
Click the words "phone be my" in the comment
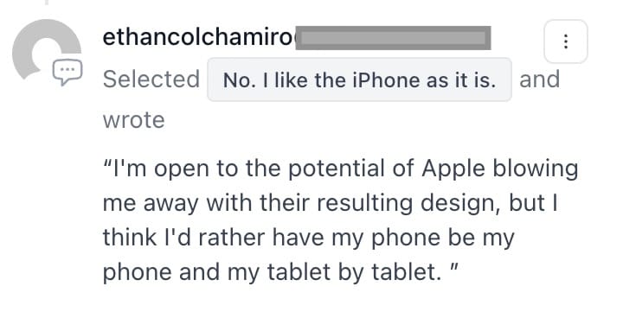(x=443, y=238)
